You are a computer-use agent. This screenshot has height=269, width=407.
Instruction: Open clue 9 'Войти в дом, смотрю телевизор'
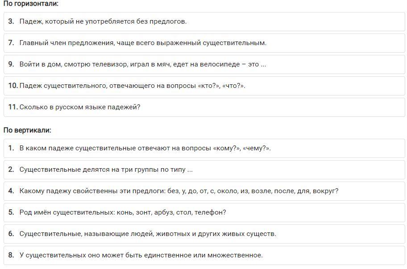pos(204,64)
